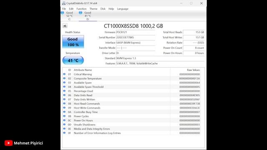Viewport: 267px width, 150px height.
Task: Click the Power On Hours value 0 hours
Action: point(194,53)
